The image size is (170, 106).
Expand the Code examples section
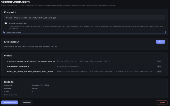84,32
